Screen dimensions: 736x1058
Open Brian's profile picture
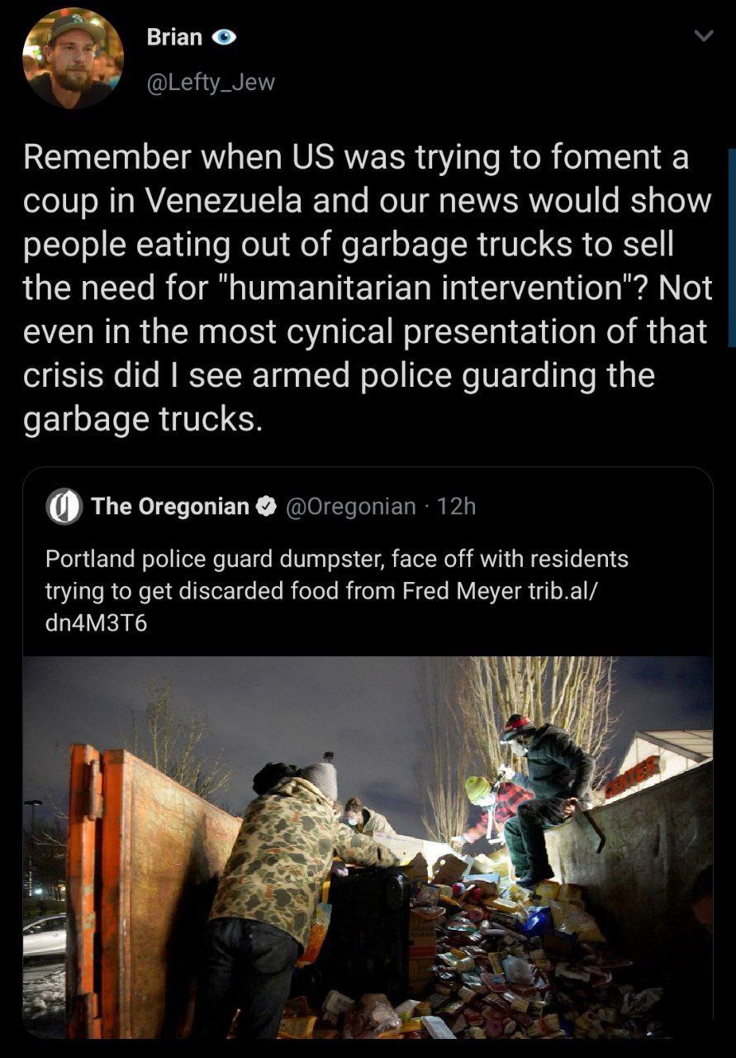73,59
